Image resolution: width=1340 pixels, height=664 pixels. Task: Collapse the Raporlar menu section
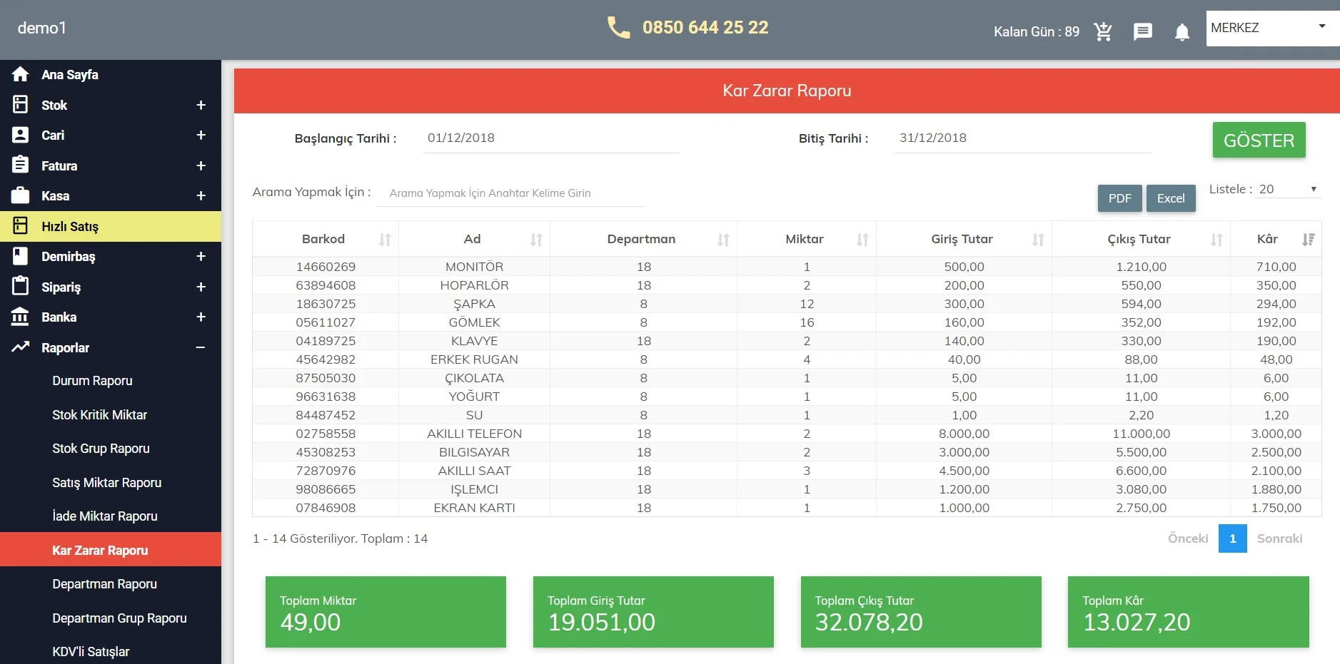(x=201, y=347)
